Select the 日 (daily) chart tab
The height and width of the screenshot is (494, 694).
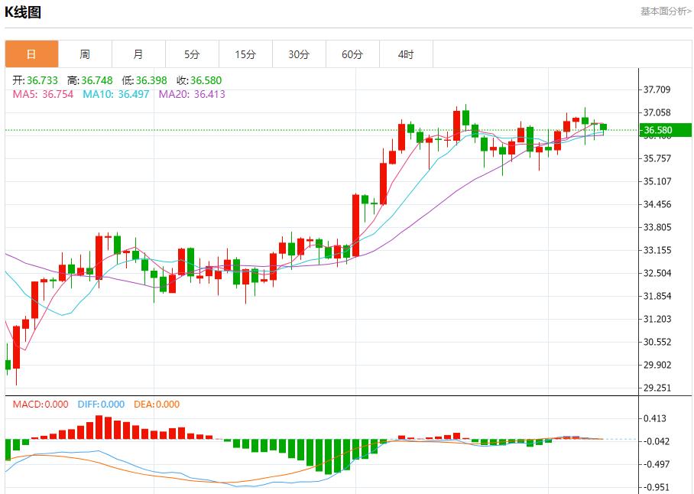click(x=31, y=54)
